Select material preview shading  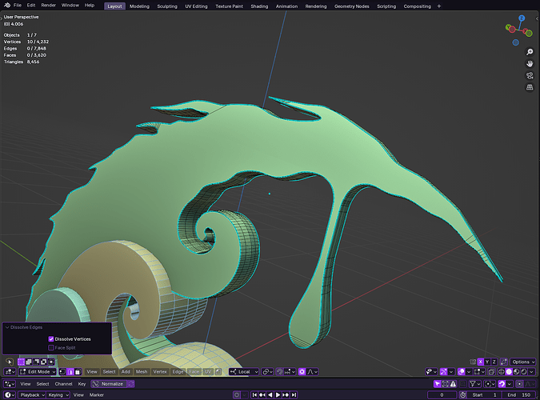coord(517,372)
